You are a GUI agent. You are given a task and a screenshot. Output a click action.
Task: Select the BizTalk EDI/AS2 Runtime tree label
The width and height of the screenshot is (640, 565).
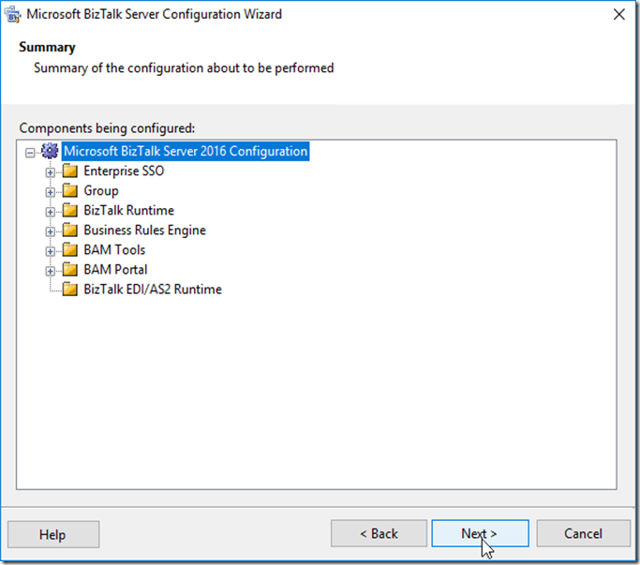click(x=153, y=289)
